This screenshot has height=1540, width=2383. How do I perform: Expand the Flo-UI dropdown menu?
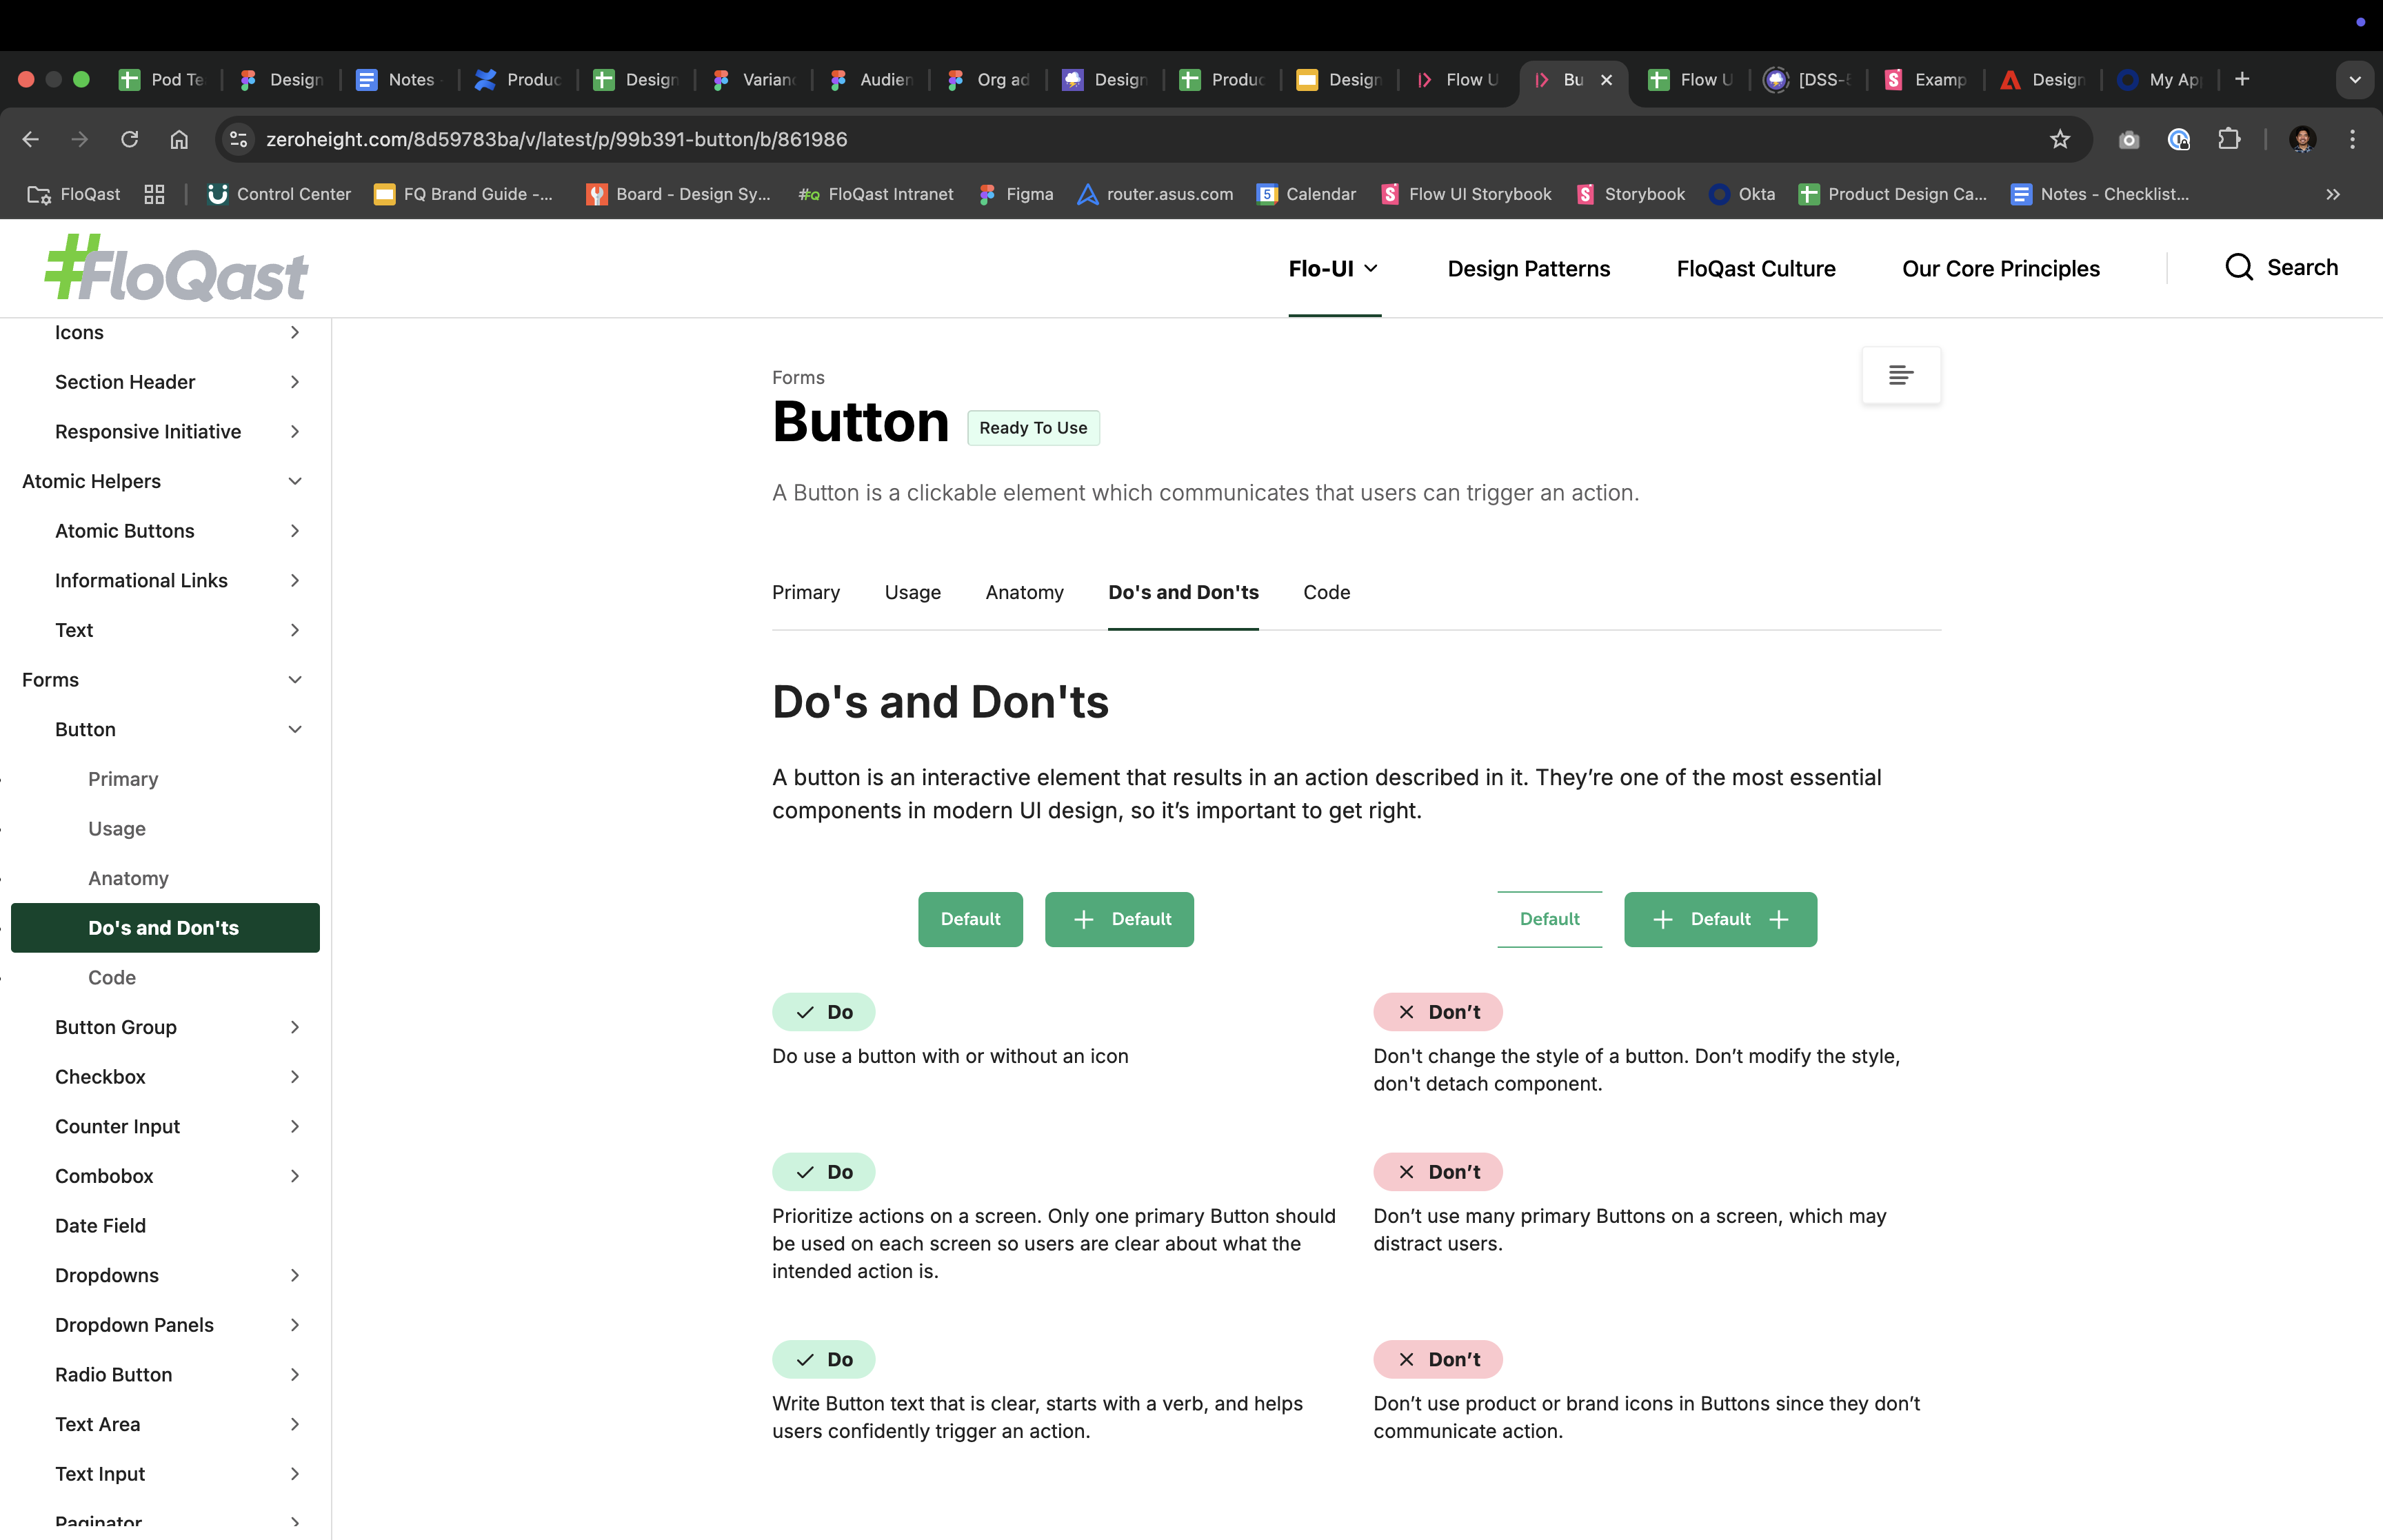click(1334, 268)
